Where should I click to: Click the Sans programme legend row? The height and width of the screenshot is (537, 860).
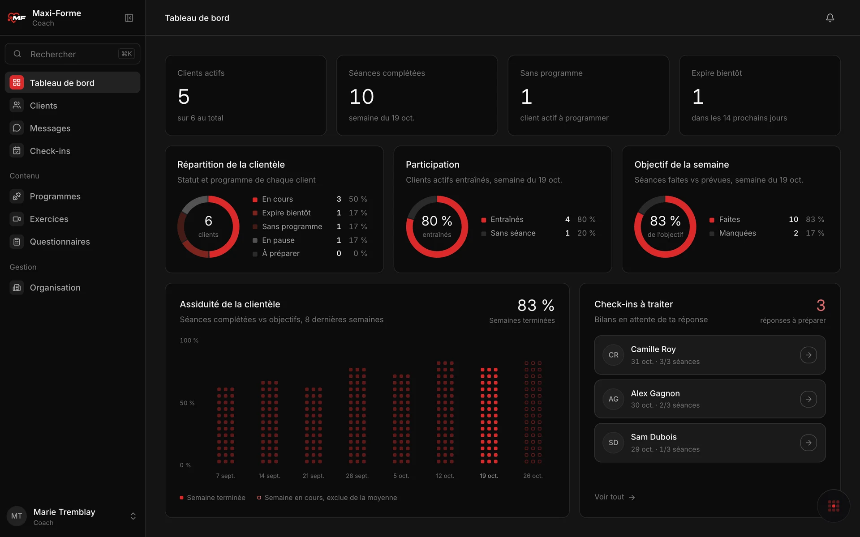[310, 226]
